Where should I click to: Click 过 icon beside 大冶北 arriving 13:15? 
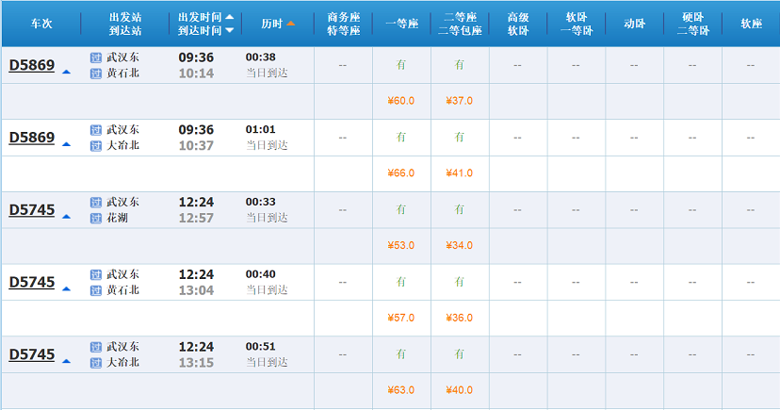point(95,363)
